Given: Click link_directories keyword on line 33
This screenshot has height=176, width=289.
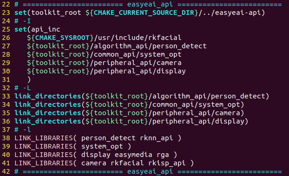Looking at the screenshot, I should click(48, 96).
